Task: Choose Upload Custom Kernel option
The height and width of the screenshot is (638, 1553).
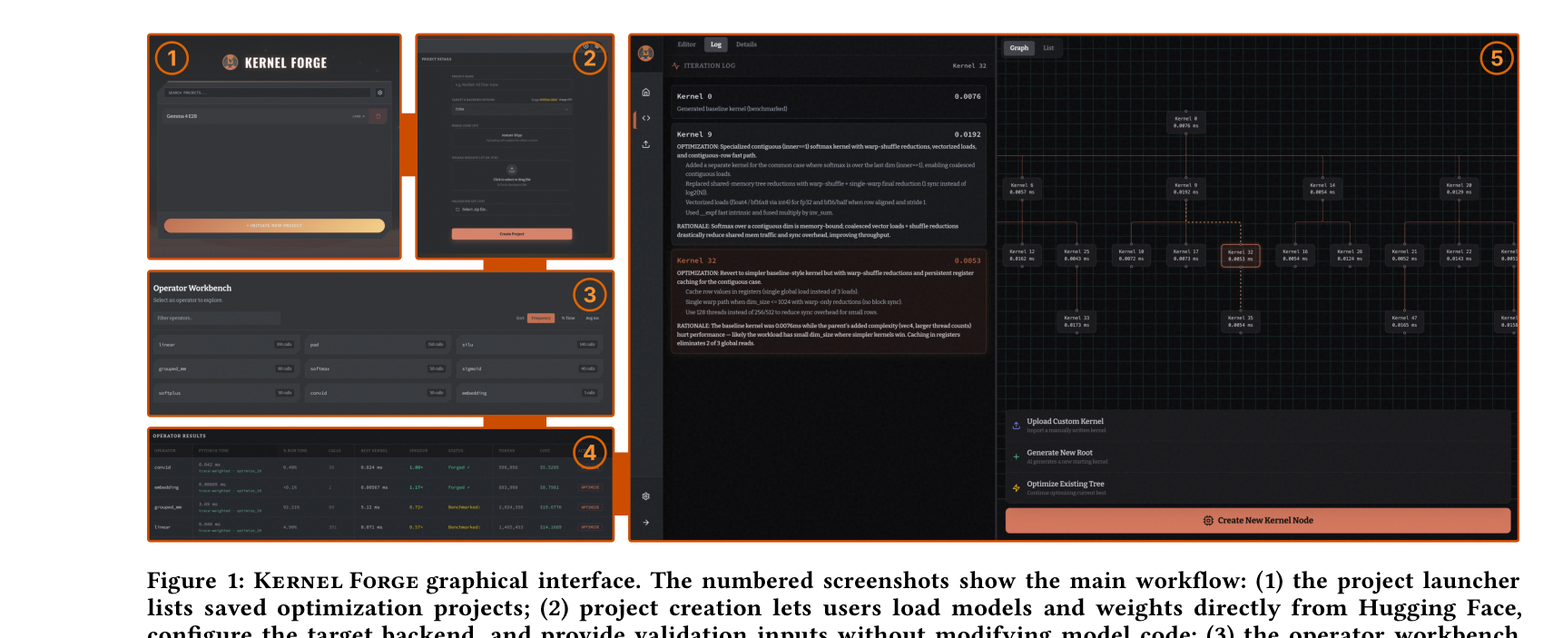Action: [x=1258, y=425]
